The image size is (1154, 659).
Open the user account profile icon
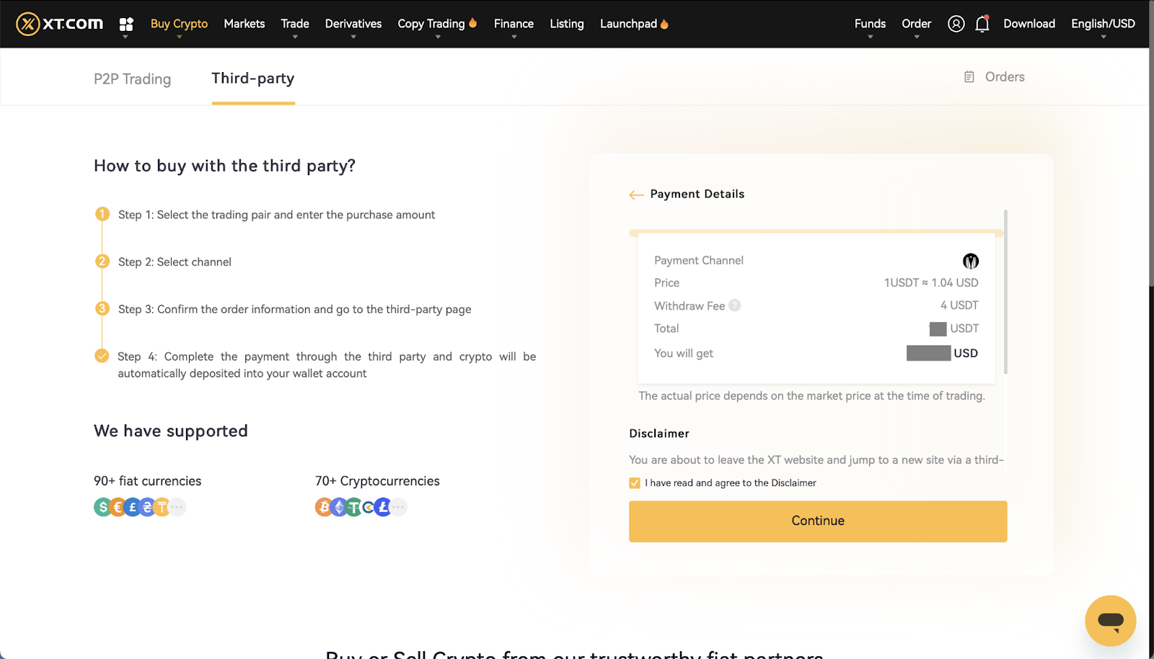(956, 24)
